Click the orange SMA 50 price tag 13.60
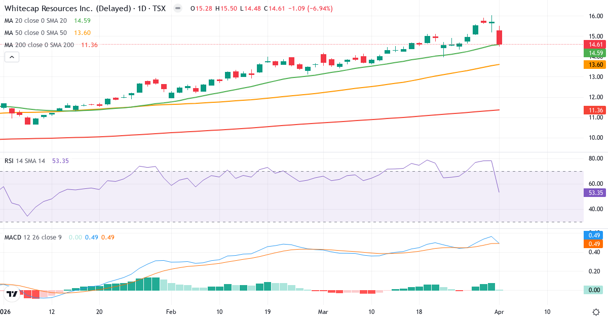 pyautogui.click(x=594, y=64)
